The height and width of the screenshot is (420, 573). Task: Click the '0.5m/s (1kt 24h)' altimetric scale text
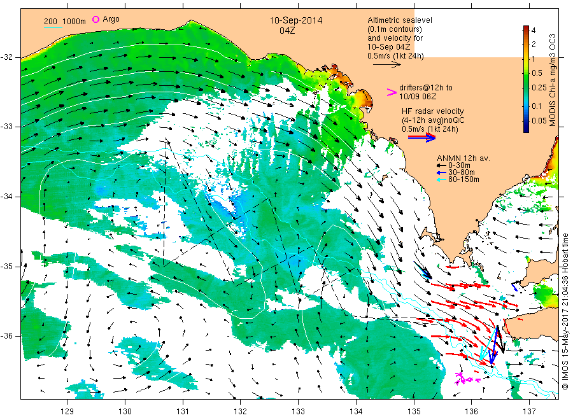pos(395,56)
